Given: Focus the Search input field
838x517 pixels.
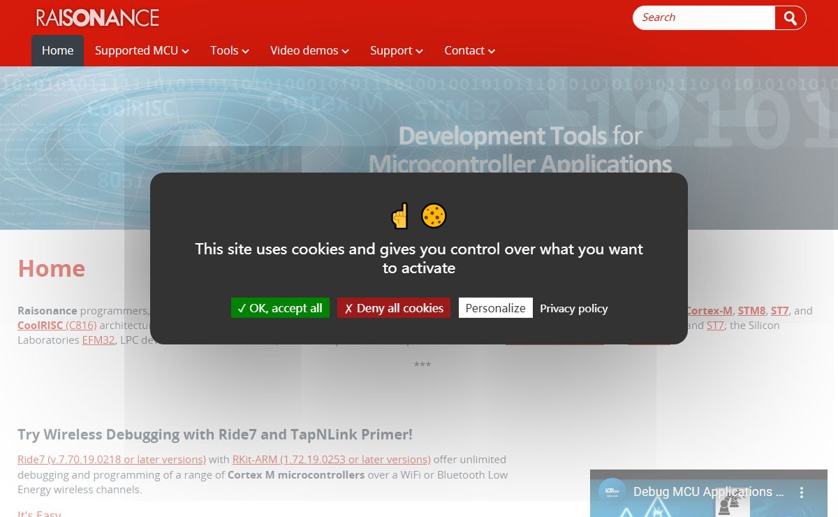Looking at the screenshot, I should pos(704,18).
